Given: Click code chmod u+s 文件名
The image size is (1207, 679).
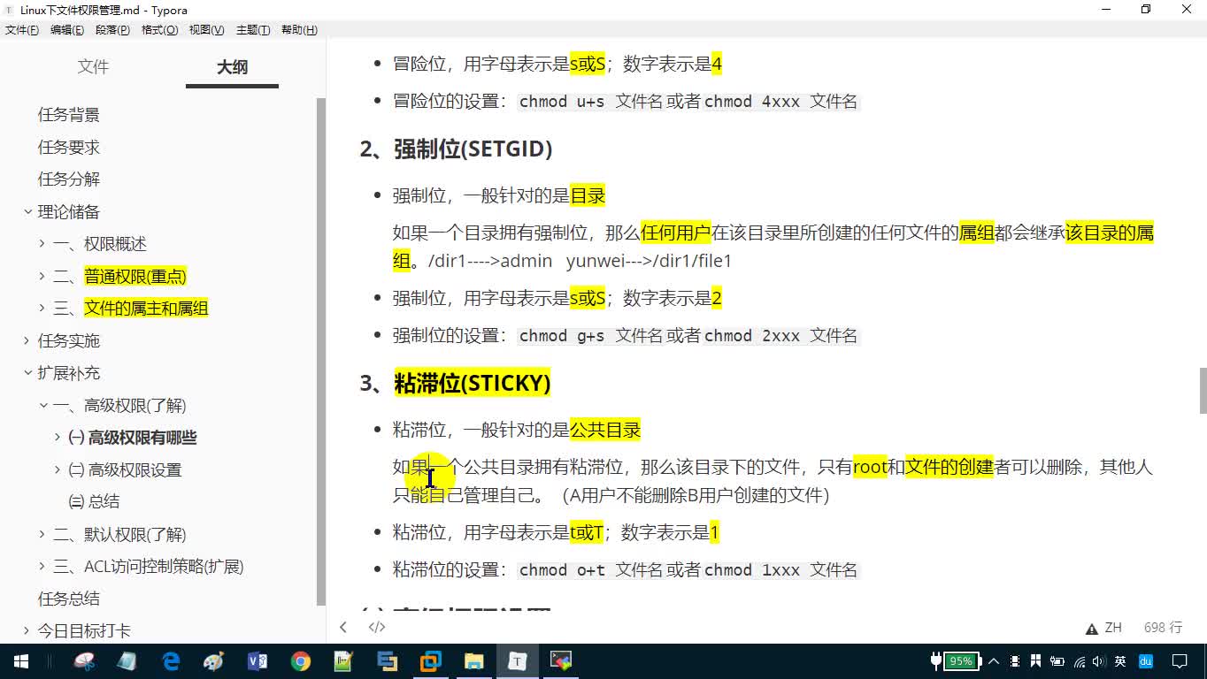Looking at the screenshot, I should point(590,102).
